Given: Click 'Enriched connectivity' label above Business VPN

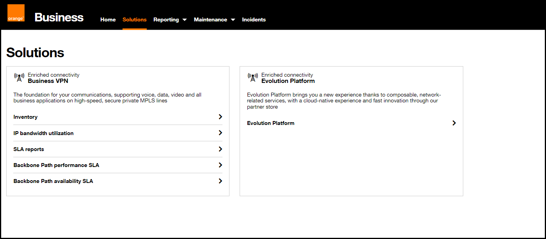Looking at the screenshot, I should tap(53, 75).
